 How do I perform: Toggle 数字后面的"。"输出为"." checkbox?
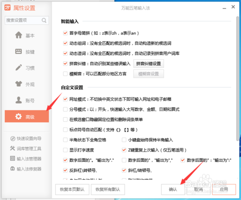coord(65,160)
